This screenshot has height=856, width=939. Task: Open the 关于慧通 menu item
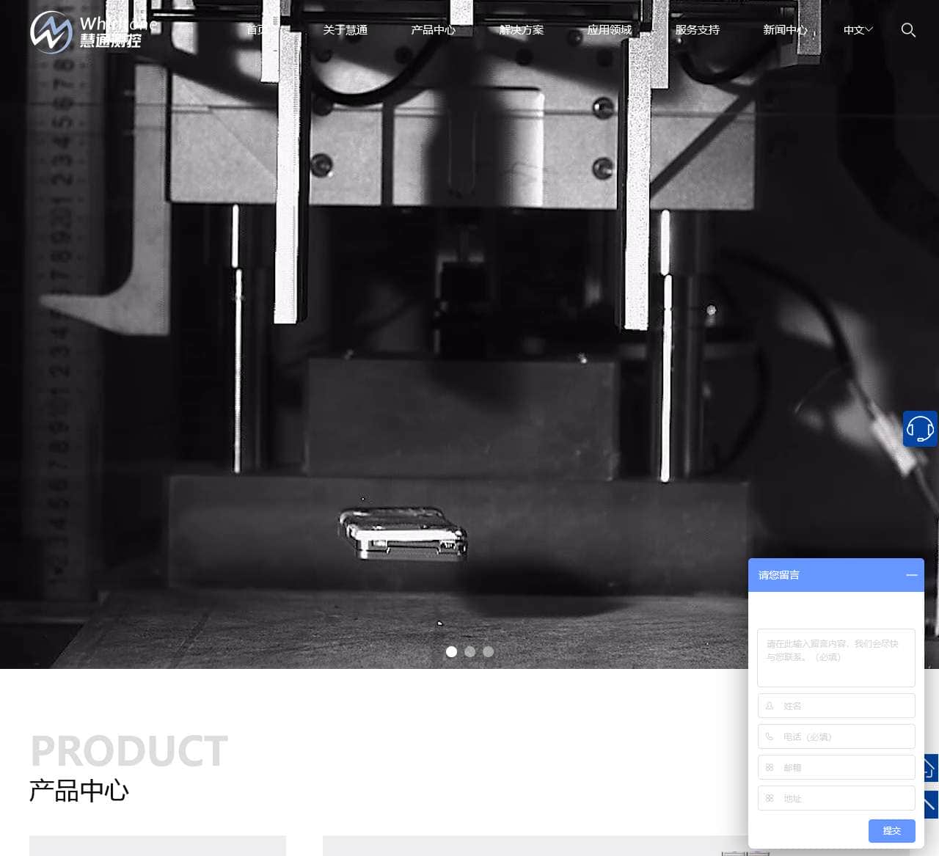pyautogui.click(x=346, y=30)
